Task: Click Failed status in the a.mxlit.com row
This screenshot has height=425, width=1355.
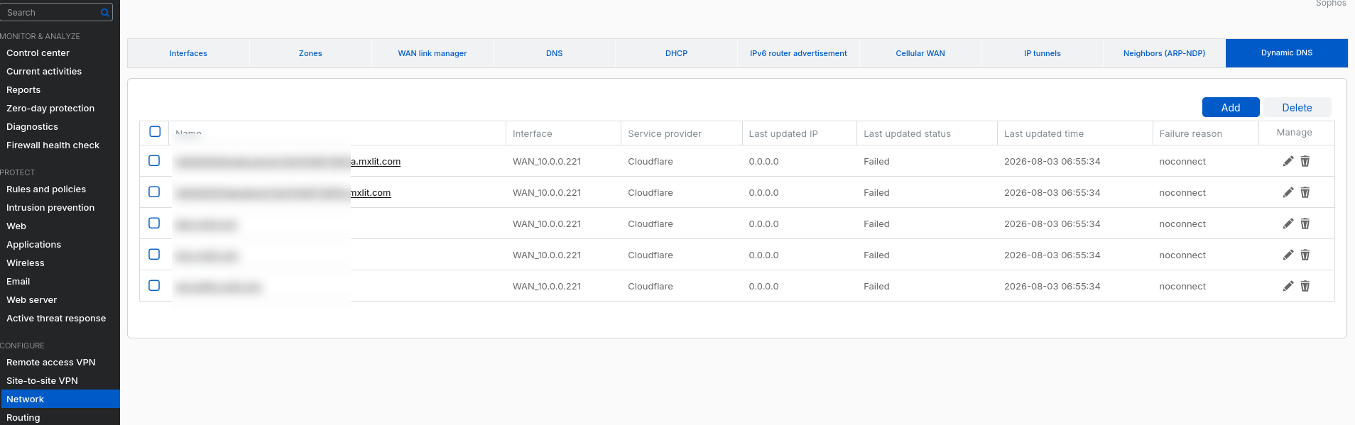Action: point(876,162)
